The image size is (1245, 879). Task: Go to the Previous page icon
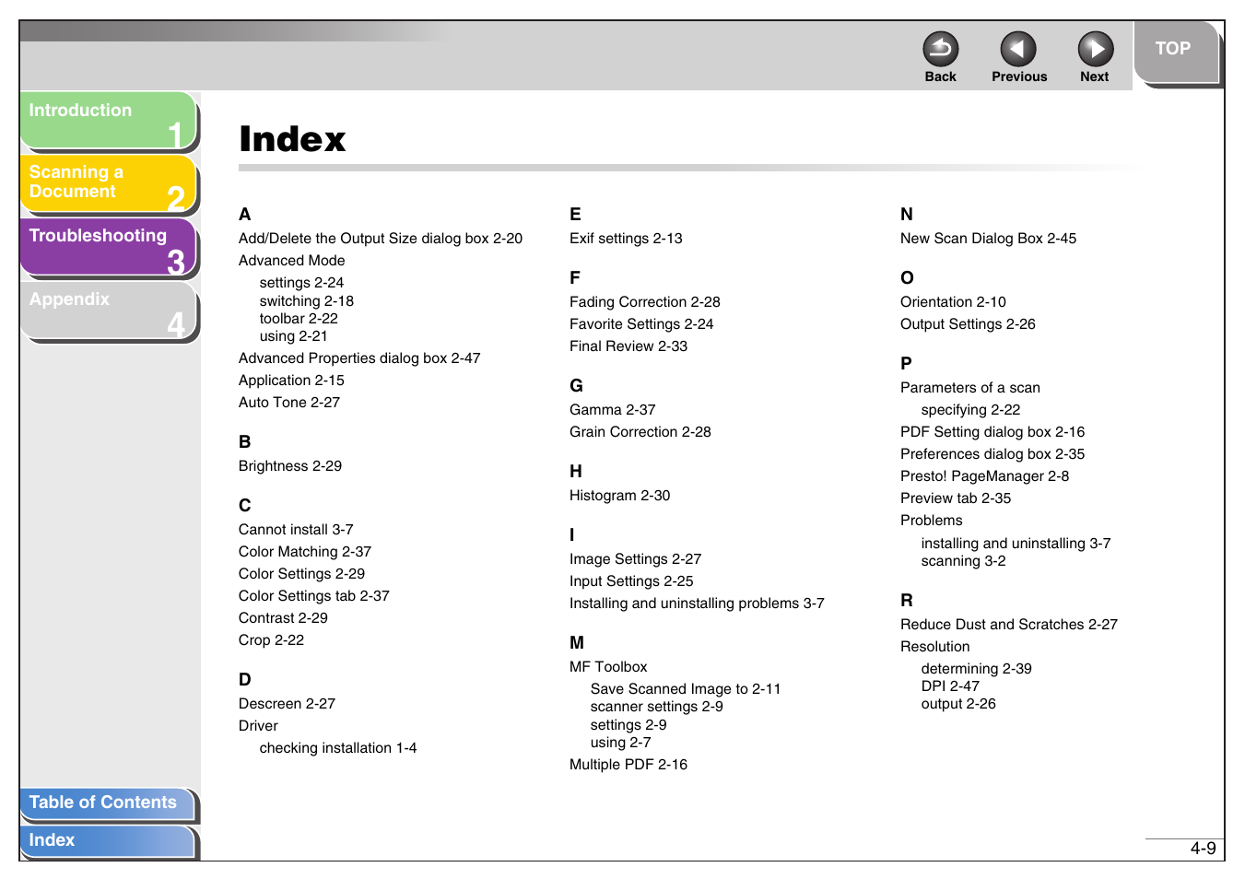pyautogui.click(x=1017, y=49)
